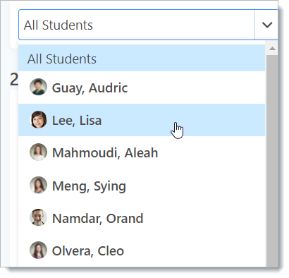Viewport: 289px width, 278px height.
Task: Choose the All Students option in list
Action: (x=142, y=58)
